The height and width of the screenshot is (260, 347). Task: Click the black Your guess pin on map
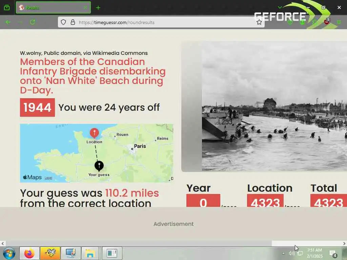pos(99,166)
